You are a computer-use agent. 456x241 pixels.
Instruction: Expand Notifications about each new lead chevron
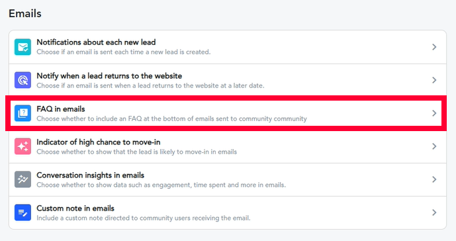pos(434,47)
